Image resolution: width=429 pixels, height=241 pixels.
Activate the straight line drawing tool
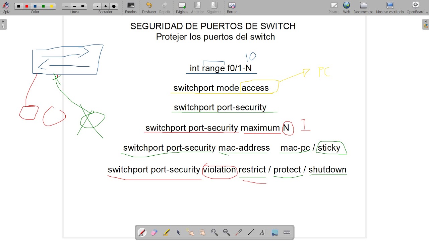251,232
